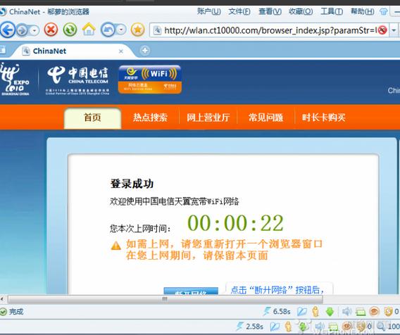
Task: Open the navigation history dropdown beside Forward
Action: [x=35, y=30]
